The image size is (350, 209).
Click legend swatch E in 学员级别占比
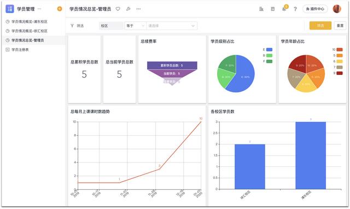coord(269,50)
